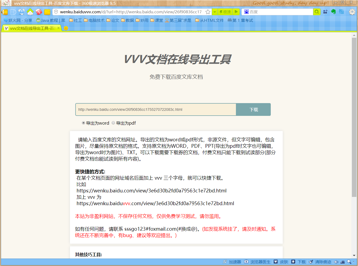The width and height of the screenshot is (358, 266).
Task: Open the 社工 bookmarks folder
Action: click(75, 20)
